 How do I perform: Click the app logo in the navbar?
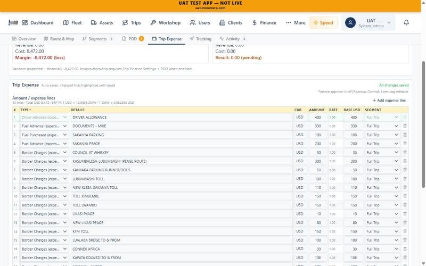point(13,22)
